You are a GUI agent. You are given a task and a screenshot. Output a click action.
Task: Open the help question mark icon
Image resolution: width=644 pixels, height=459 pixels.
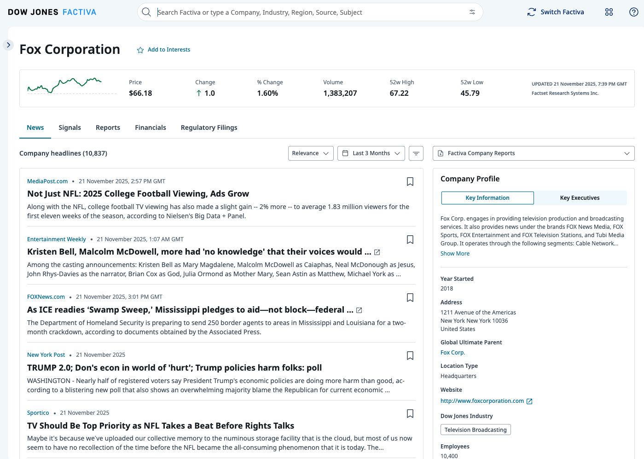(634, 12)
